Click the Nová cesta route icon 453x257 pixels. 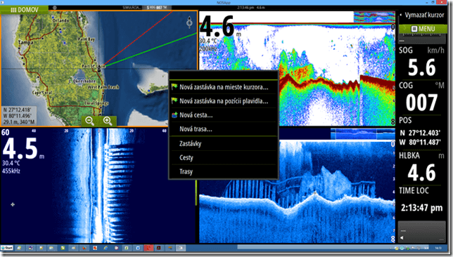pyautogui.click(x=174, y=114)
